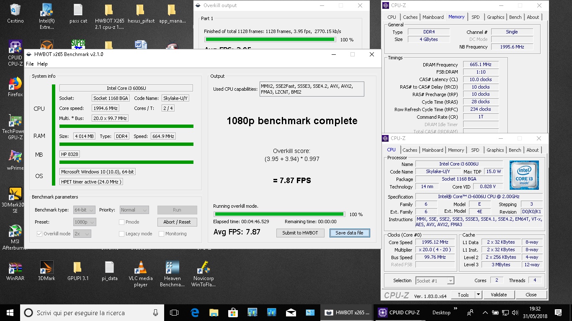Screen dimensions: 572x321
Task: Click Submit to HWBOT button
Action: click(x=300, y=233)
